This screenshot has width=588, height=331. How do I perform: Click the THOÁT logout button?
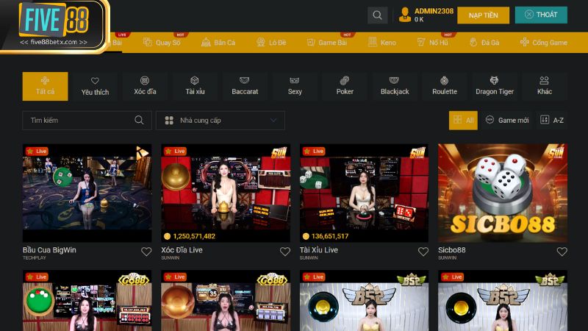(x=541, y=15)
